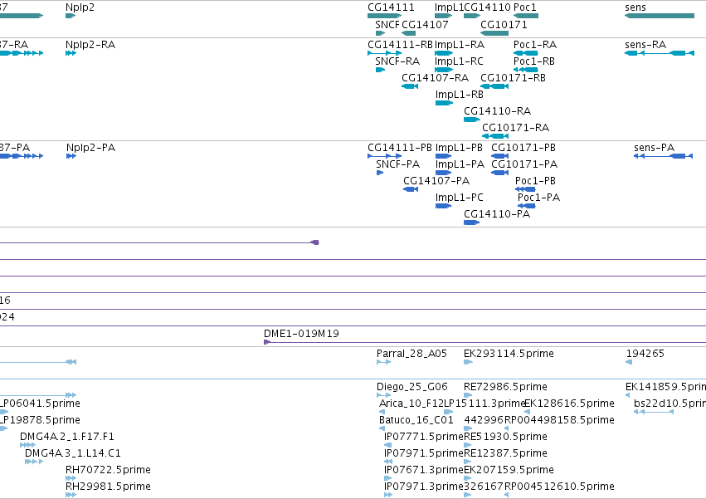Viewport: 706px width, 499px height.
Task: Open the RP004512610.5prime EST label
Action: [560, 487]
